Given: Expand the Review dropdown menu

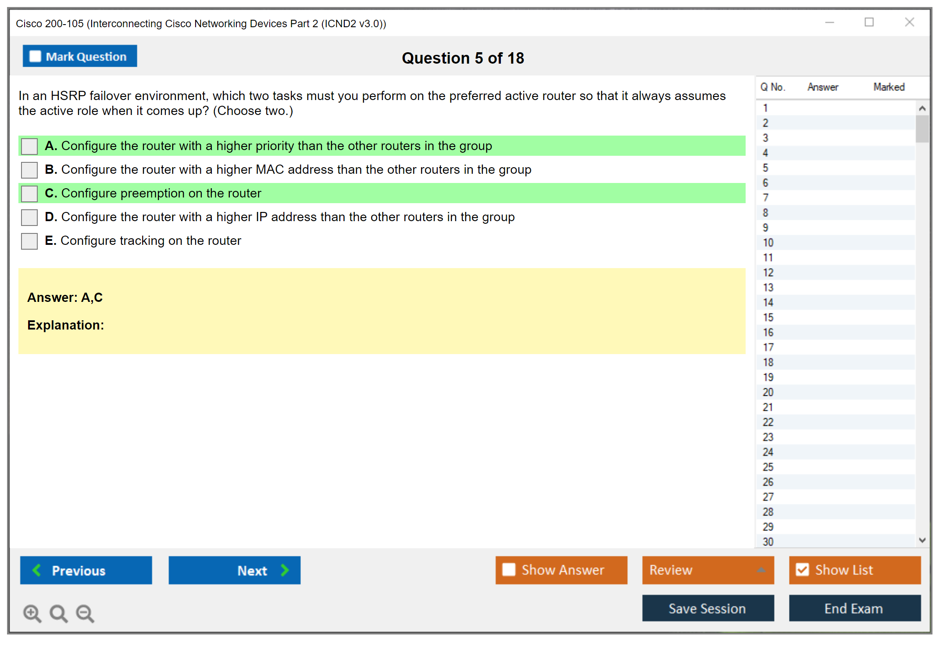Looking at the screenshot, I should 761,570.
